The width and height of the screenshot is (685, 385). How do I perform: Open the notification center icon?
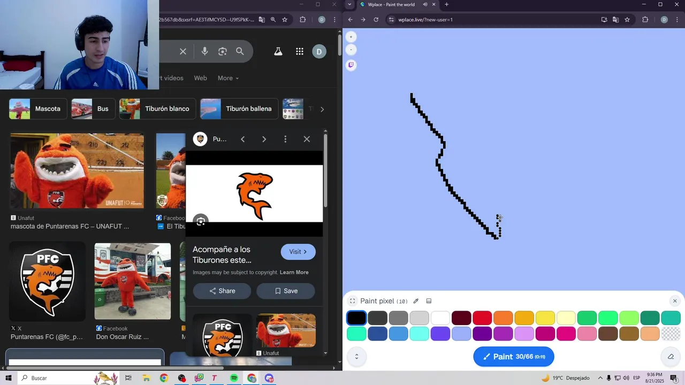pos(674,378)
